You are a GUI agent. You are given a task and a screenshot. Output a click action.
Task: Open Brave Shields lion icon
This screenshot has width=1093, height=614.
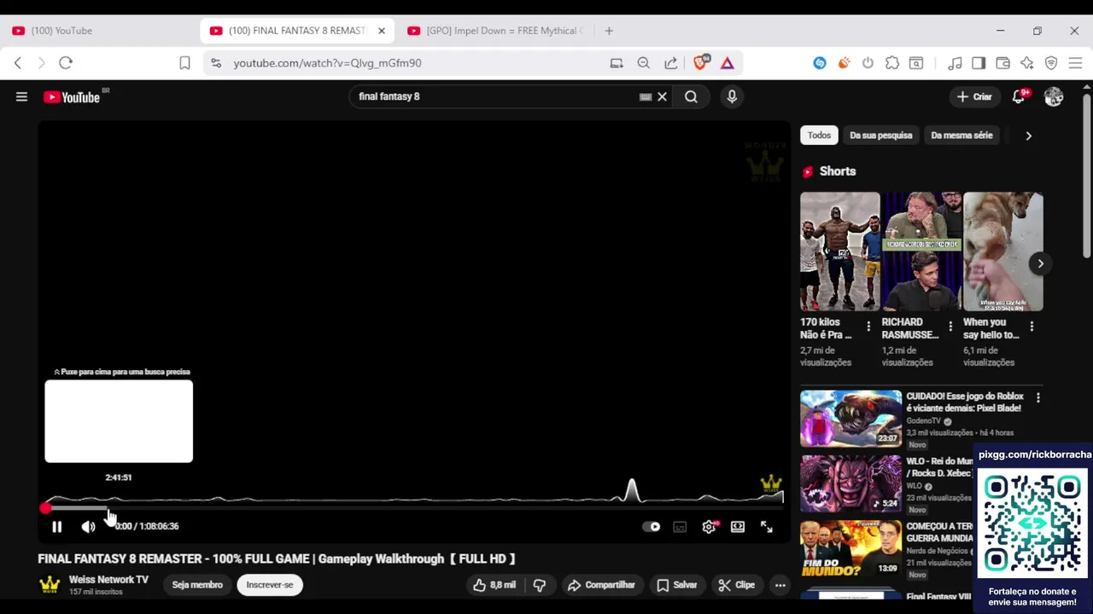point(700,63)
